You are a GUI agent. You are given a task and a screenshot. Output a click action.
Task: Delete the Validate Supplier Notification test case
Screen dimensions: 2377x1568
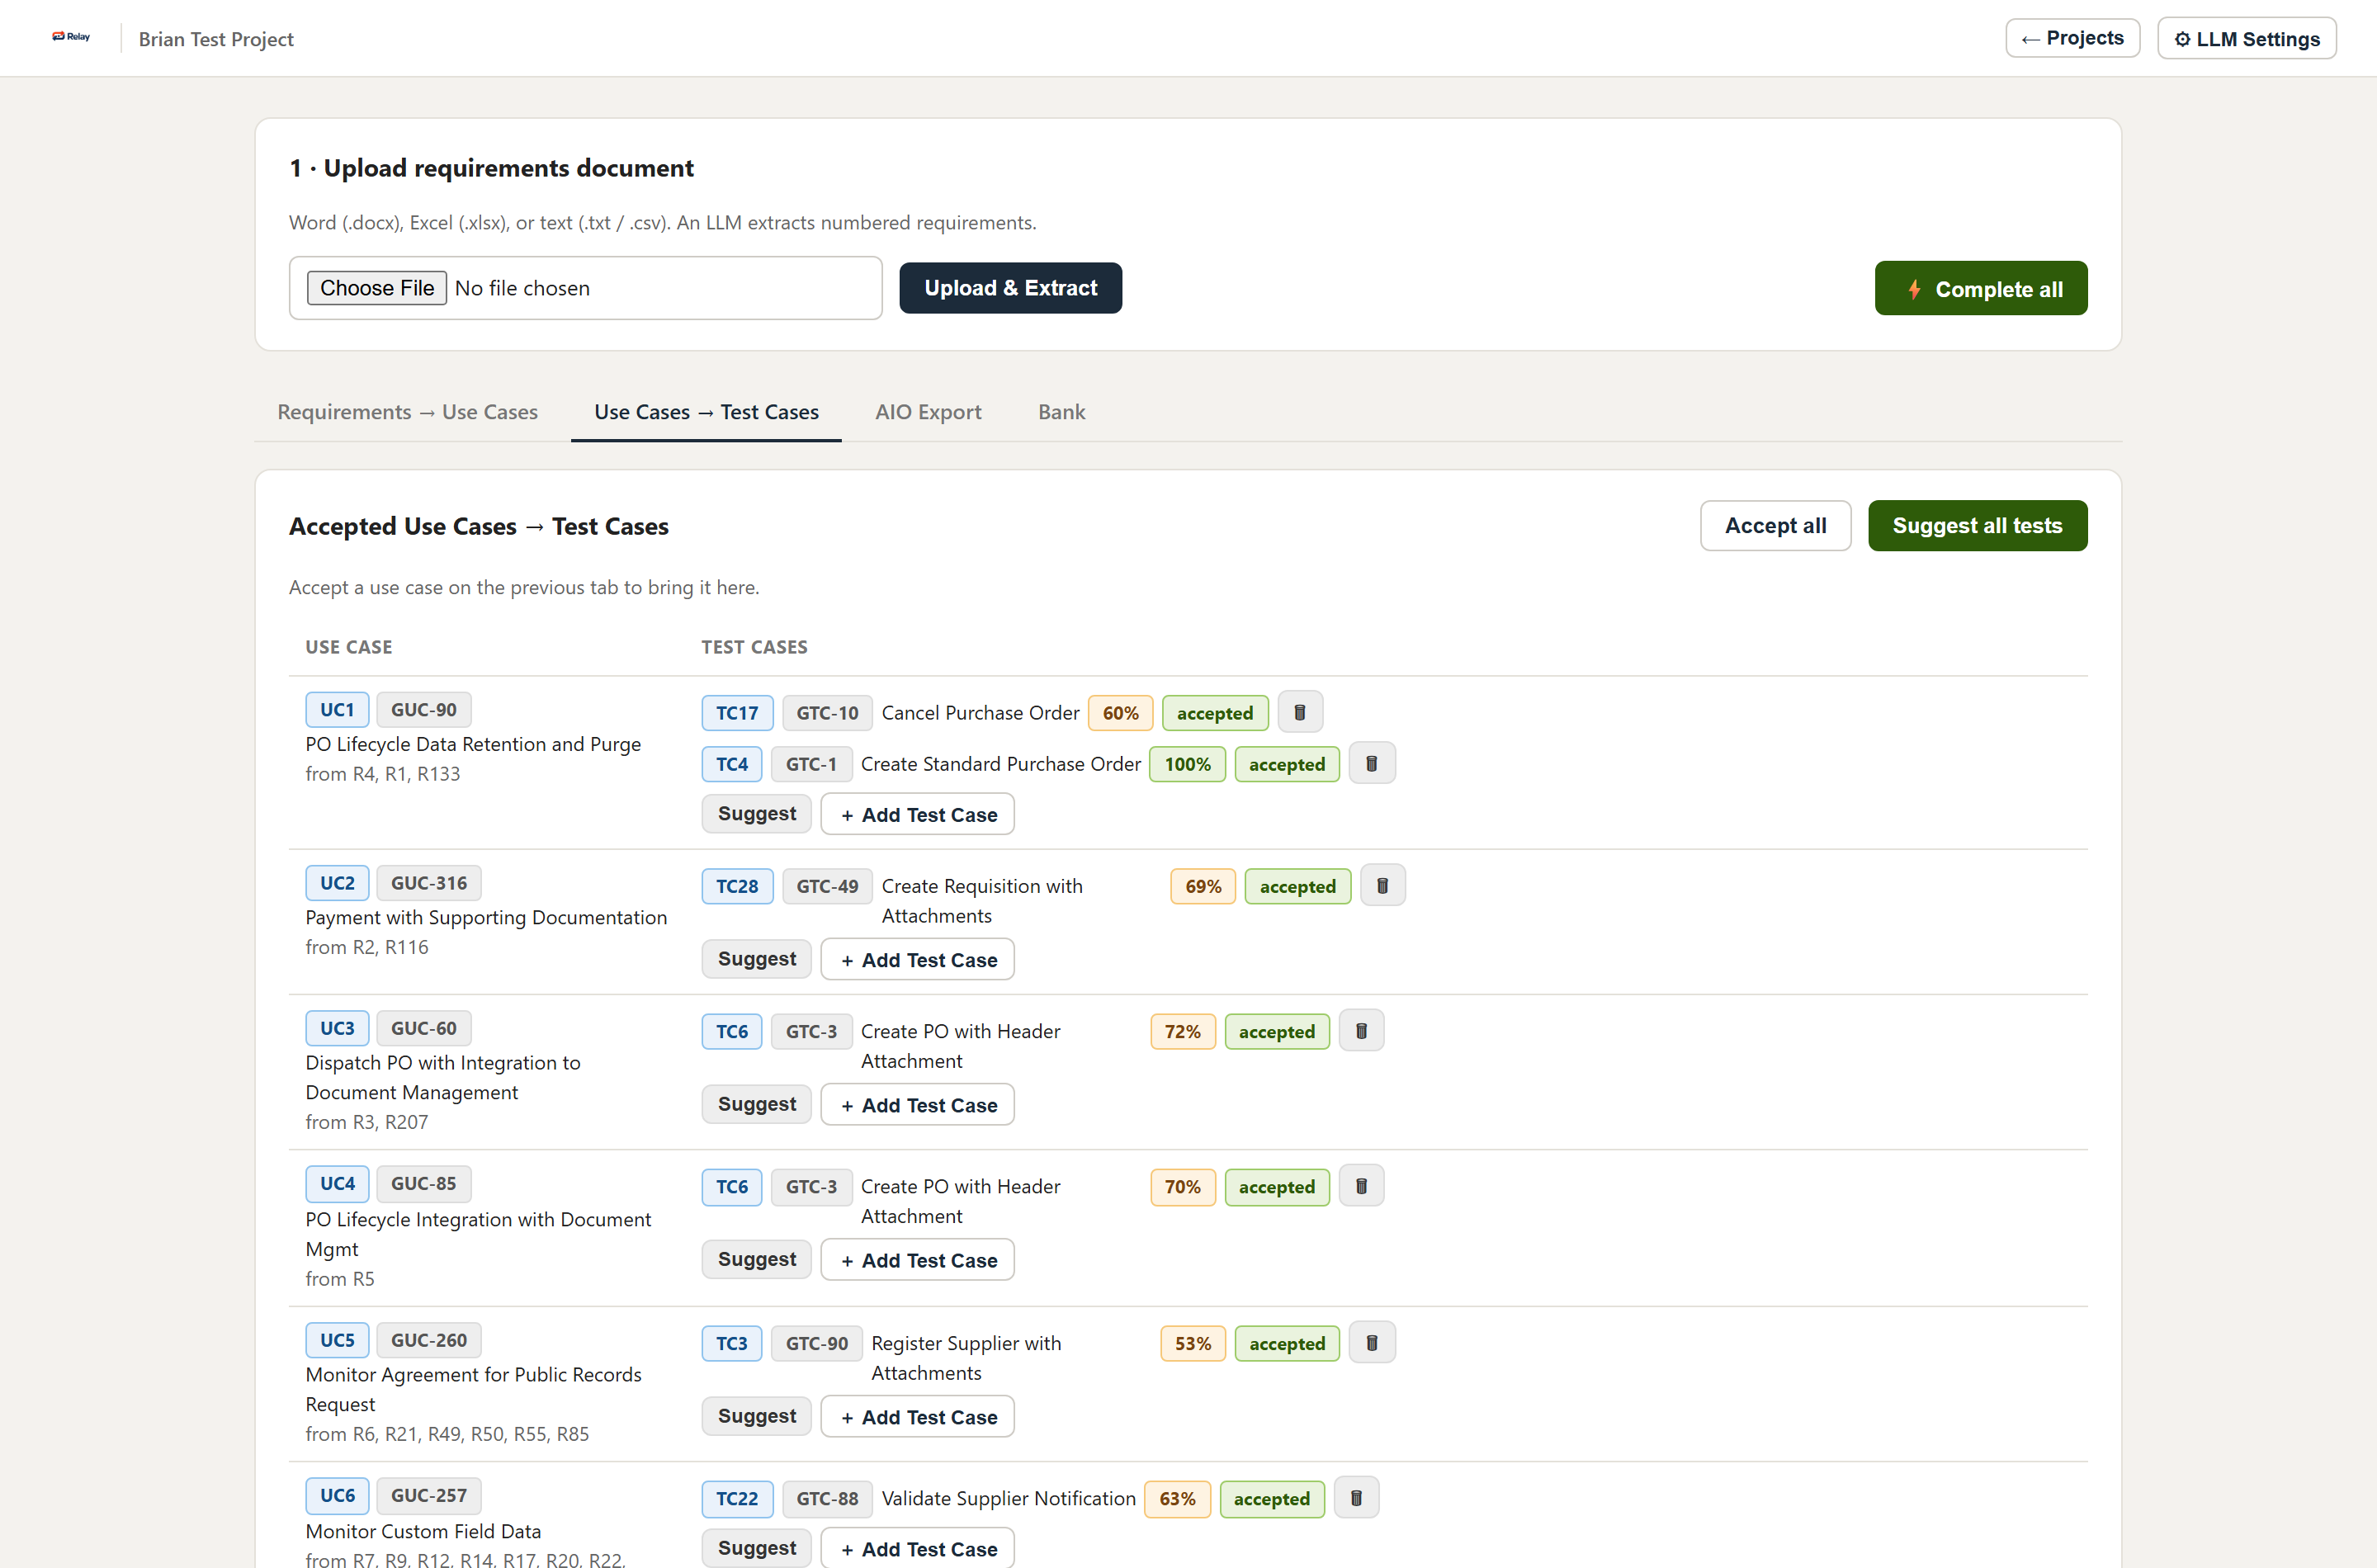click(x=1356, y=1497)
